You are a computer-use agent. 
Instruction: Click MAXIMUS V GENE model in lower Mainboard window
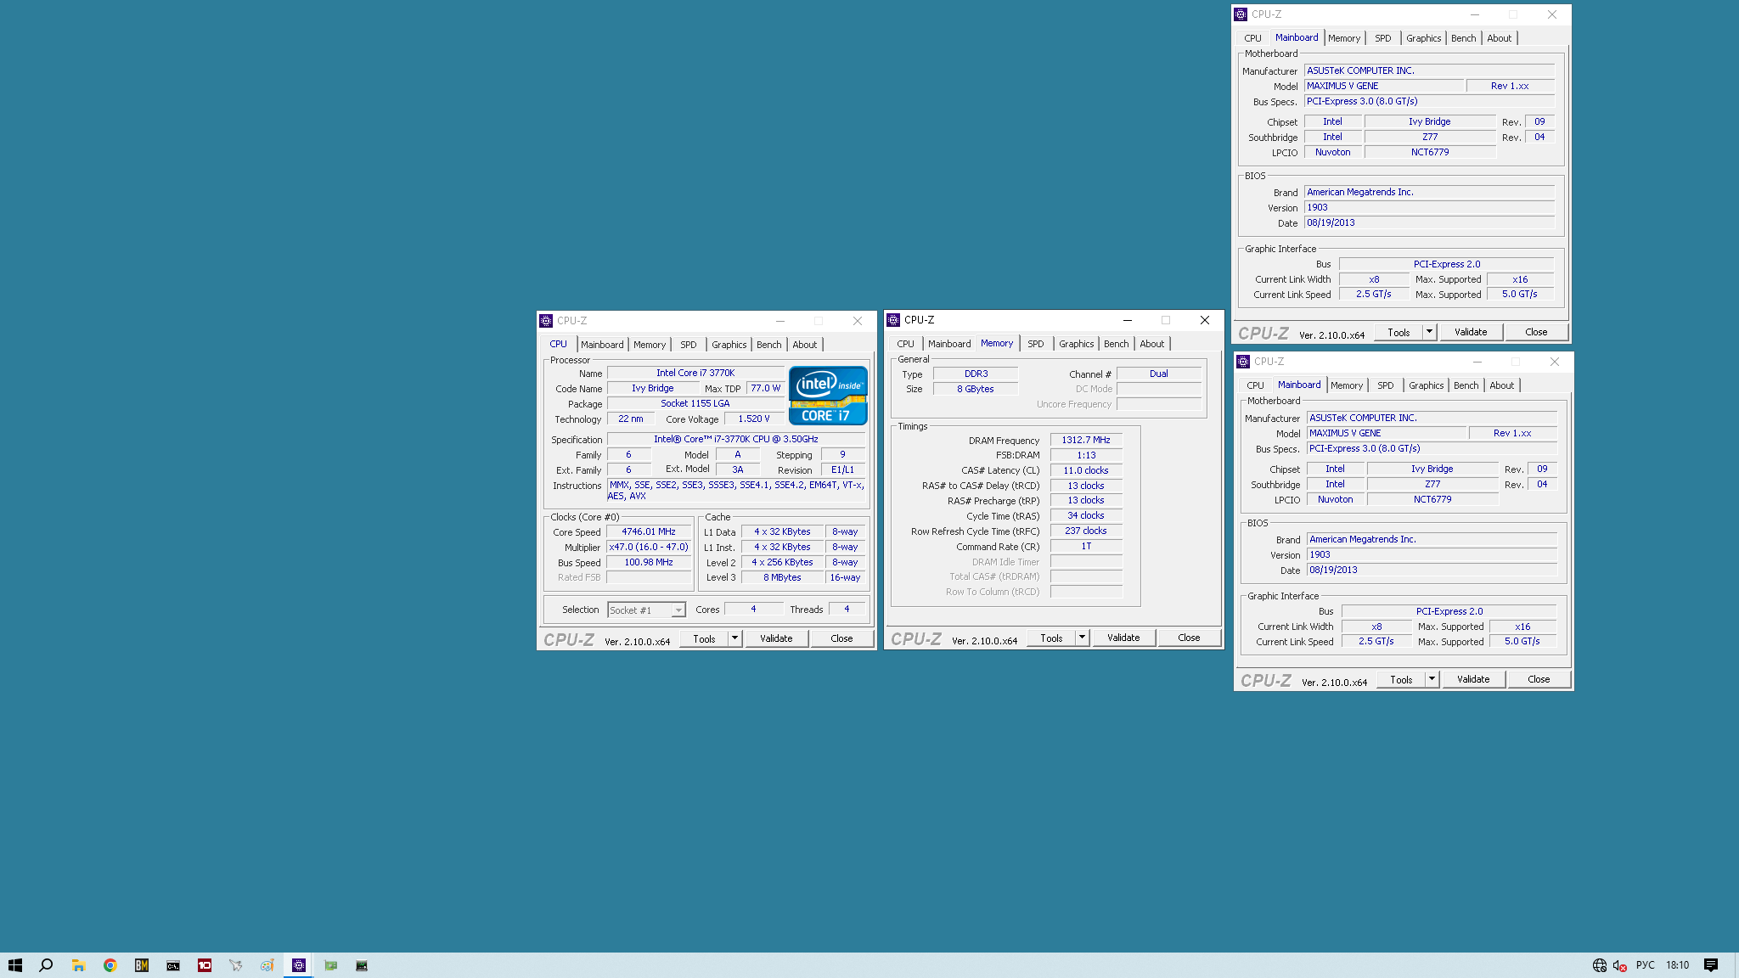1387,433
